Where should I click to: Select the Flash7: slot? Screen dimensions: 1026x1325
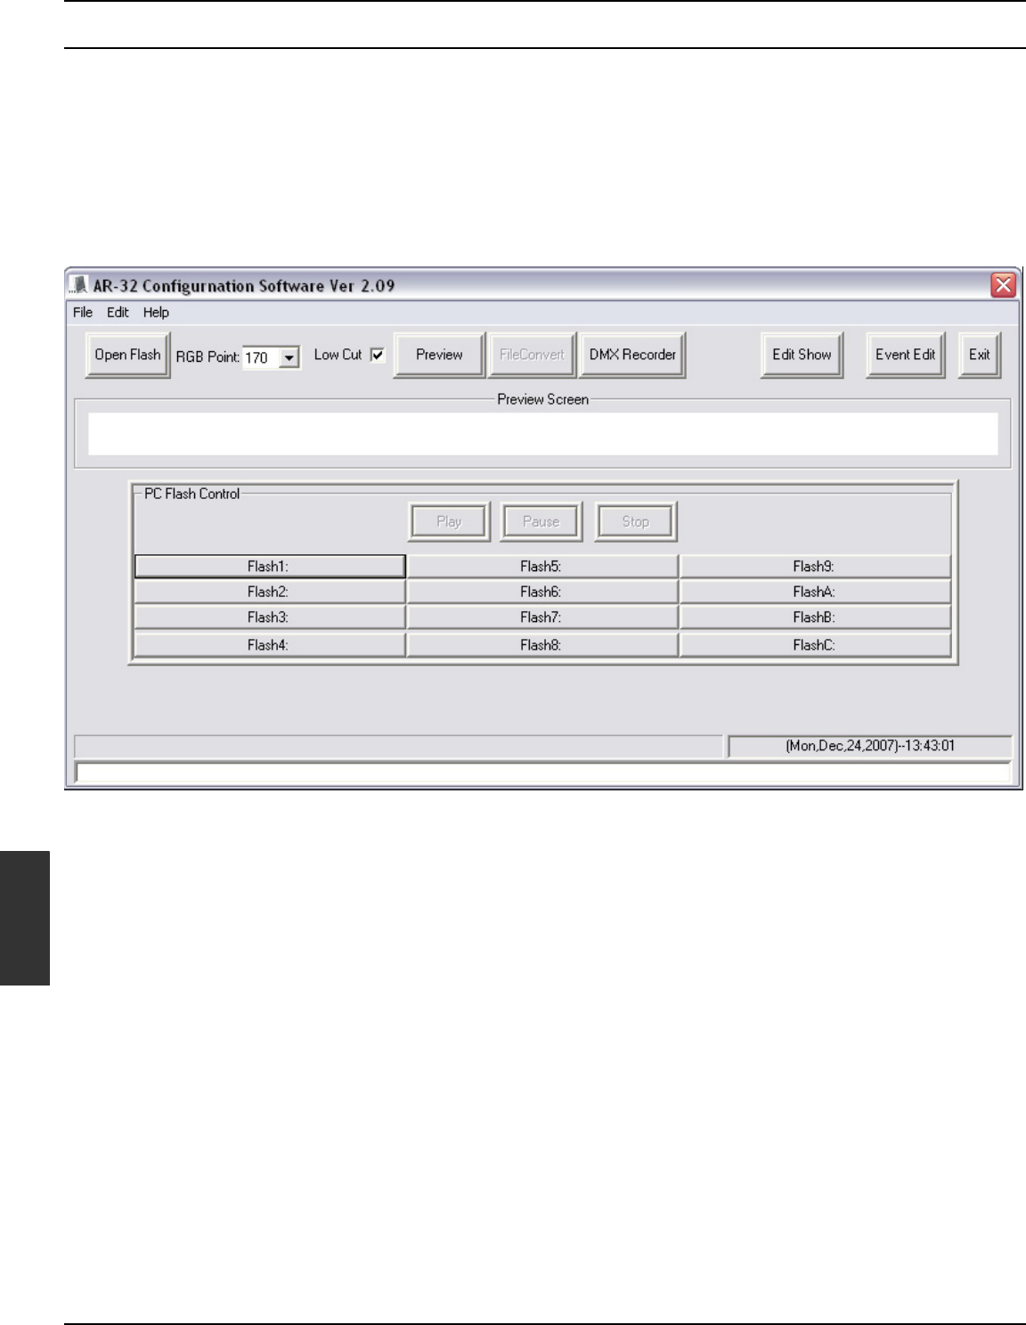[542, 618]
